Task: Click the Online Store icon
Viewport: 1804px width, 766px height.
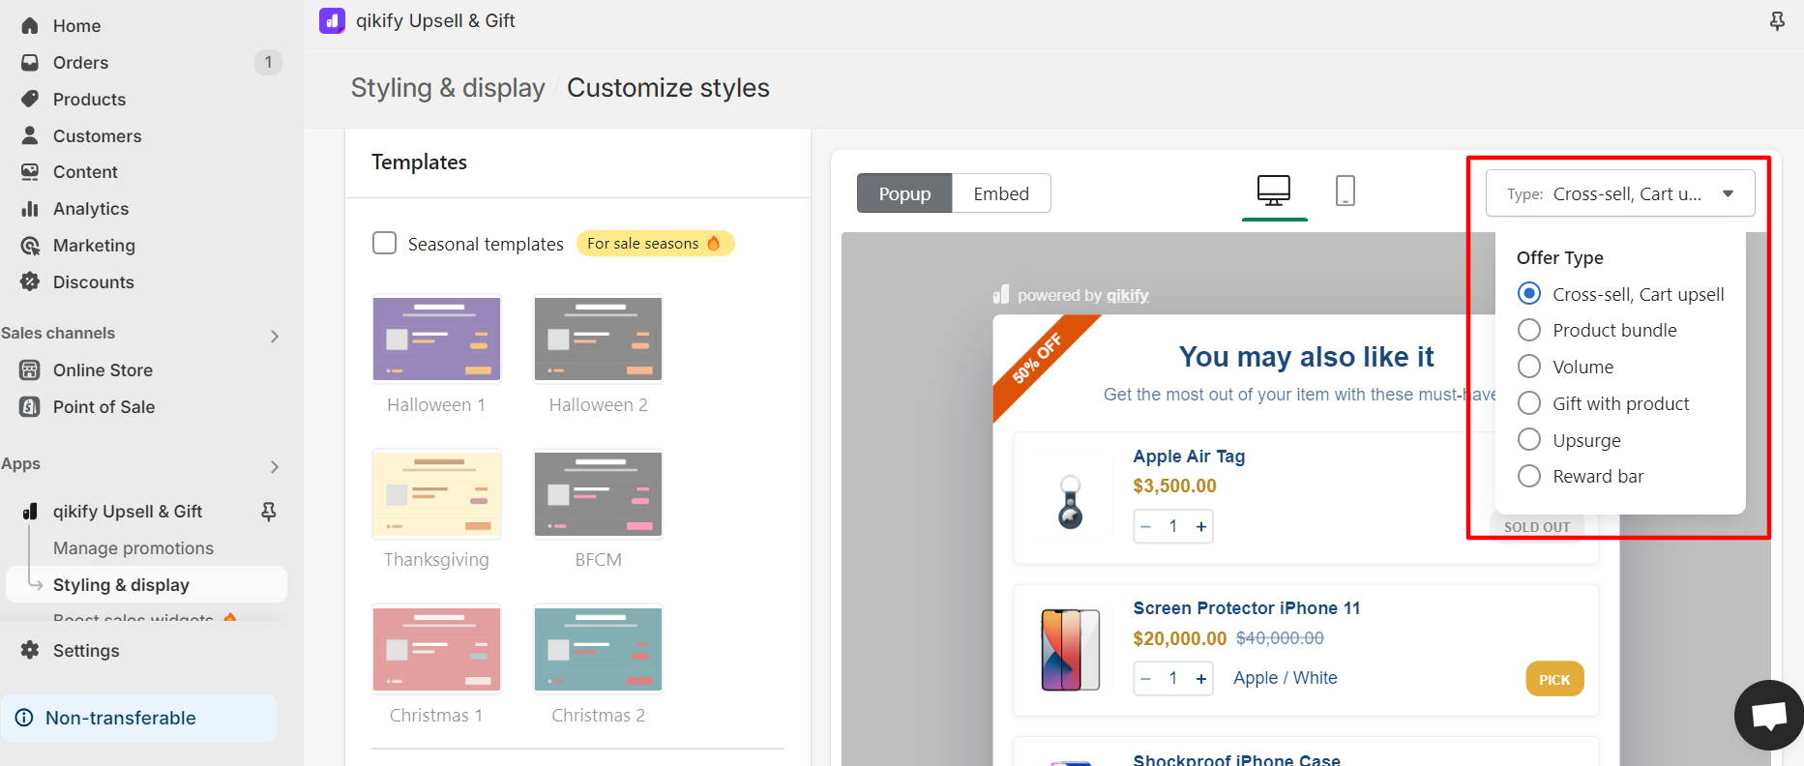Action: pyautogui.click(x=30, y=370)
